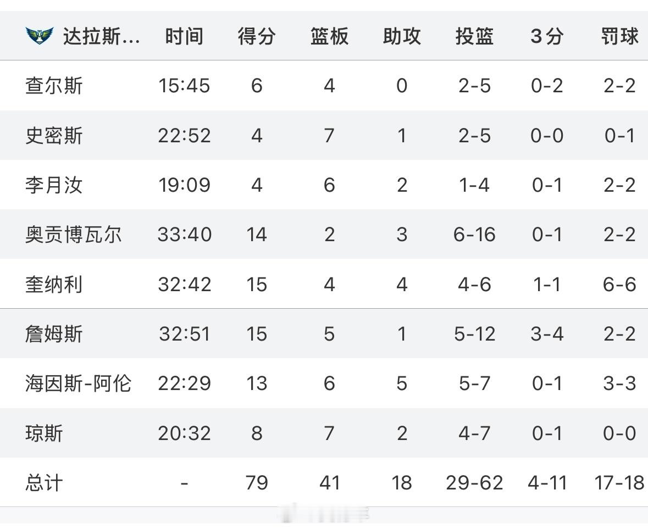The image size is (648, 529).
Task: Open player 詹姆斯 profile
Action: point(54,333)
